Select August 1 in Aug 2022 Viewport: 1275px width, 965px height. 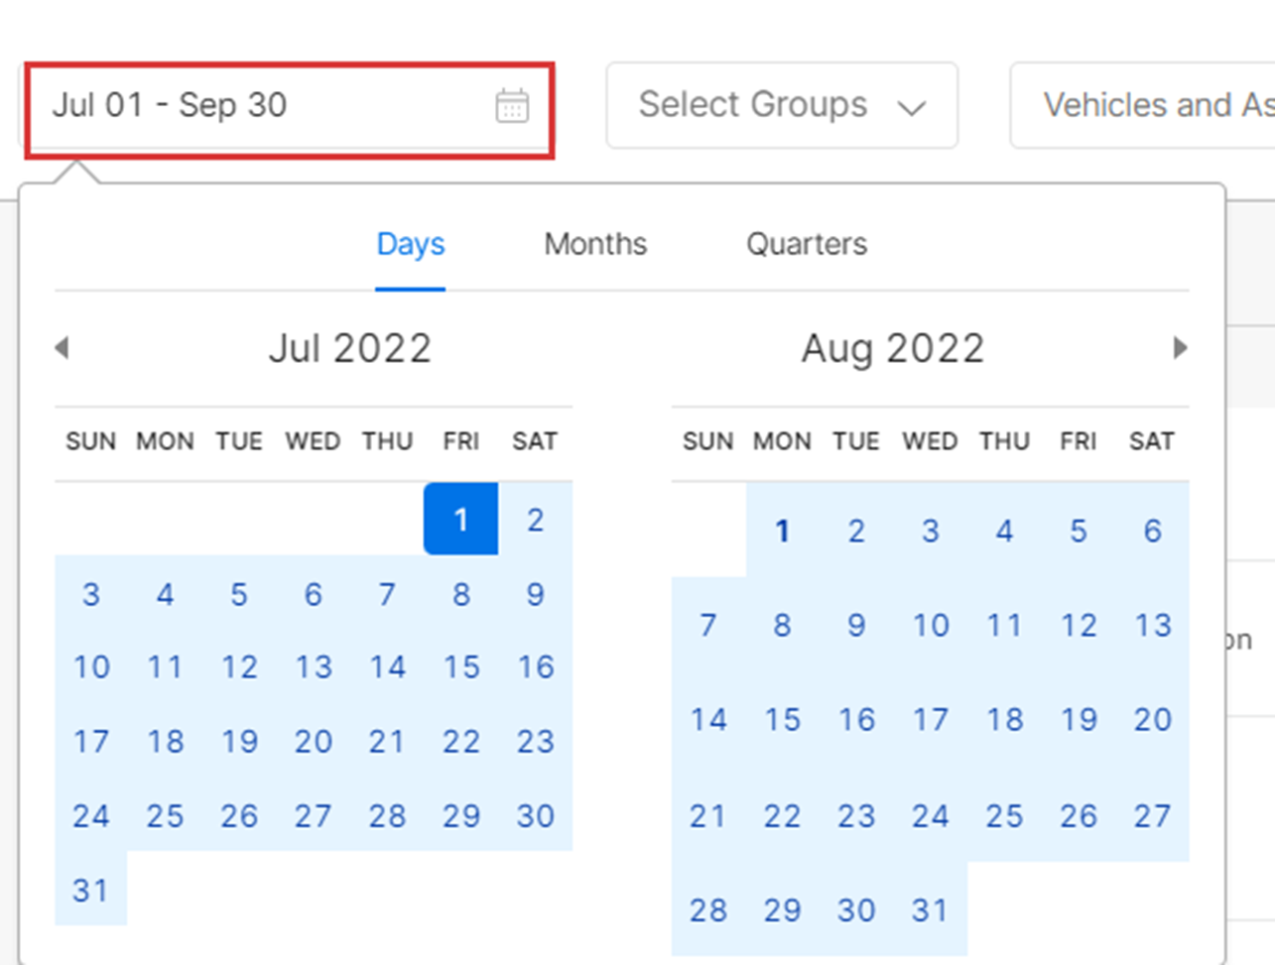click(782, 531)
